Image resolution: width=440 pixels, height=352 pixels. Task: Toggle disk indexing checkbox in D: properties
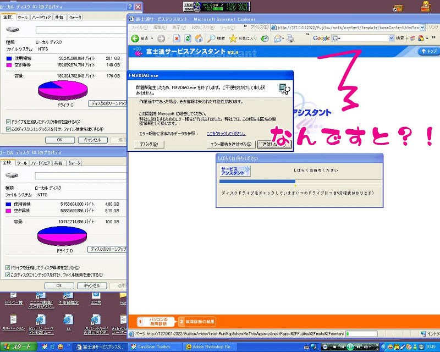[x=8, y=275]
